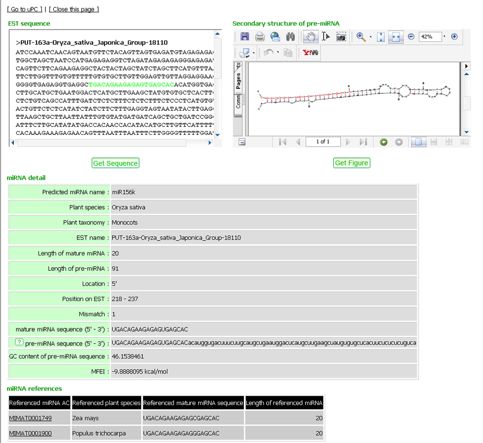
Task: Set view to Fit Width
Action: point(396,36)
